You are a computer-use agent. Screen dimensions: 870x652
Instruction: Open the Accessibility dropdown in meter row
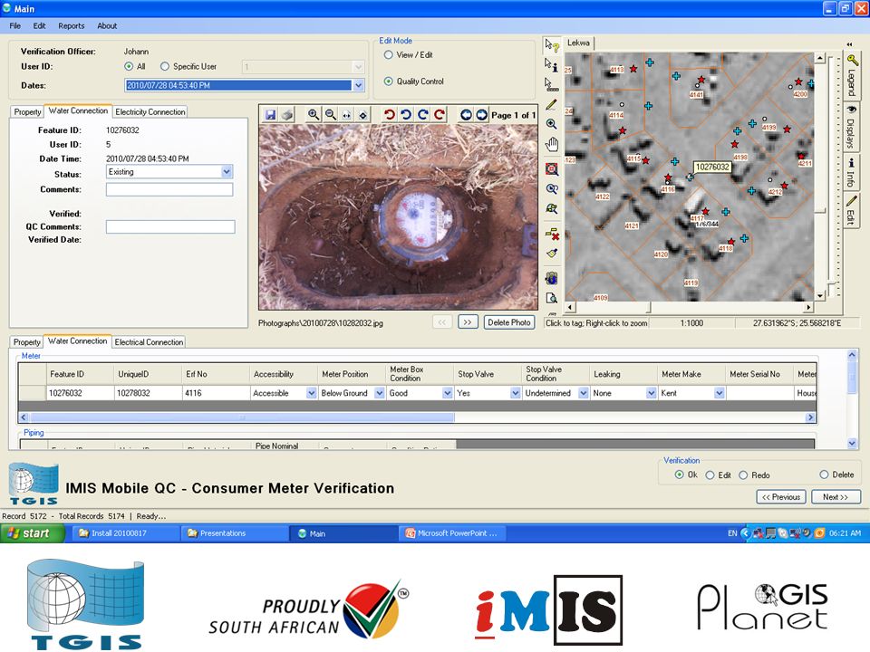tap(311, 393)
